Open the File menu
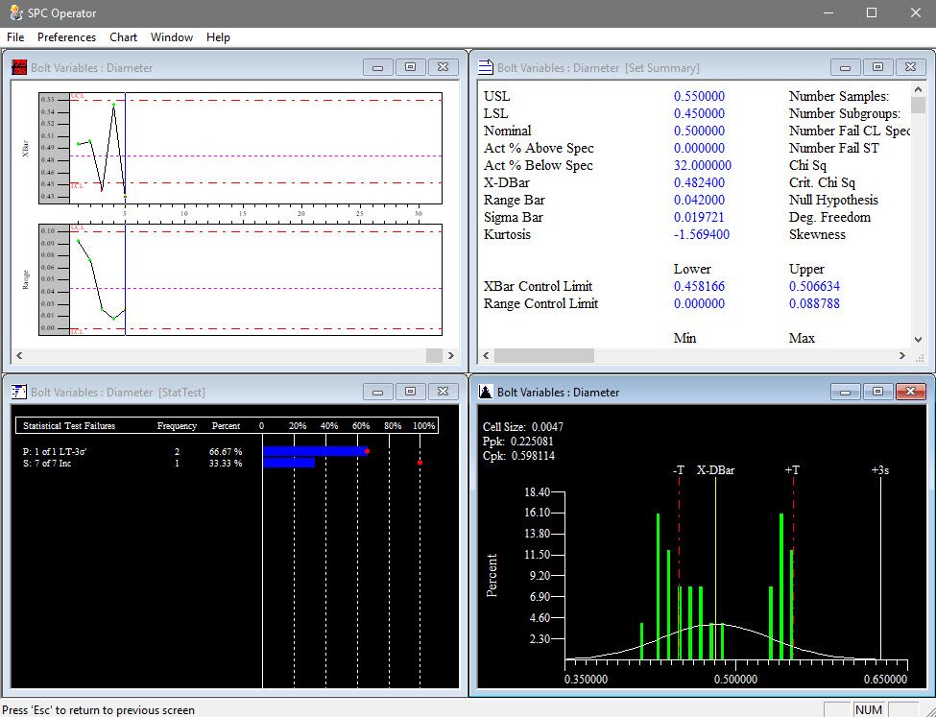Image resolution: width=936 pixels, height=717 pixels. (15, 37)
